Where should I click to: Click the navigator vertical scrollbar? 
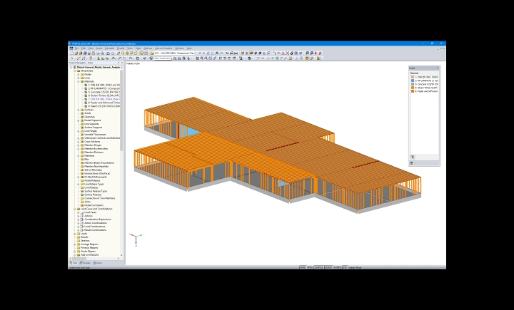[121, 110]
